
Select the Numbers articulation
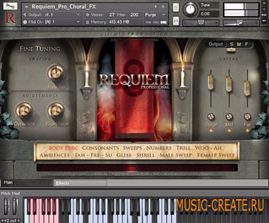(159, 148)
